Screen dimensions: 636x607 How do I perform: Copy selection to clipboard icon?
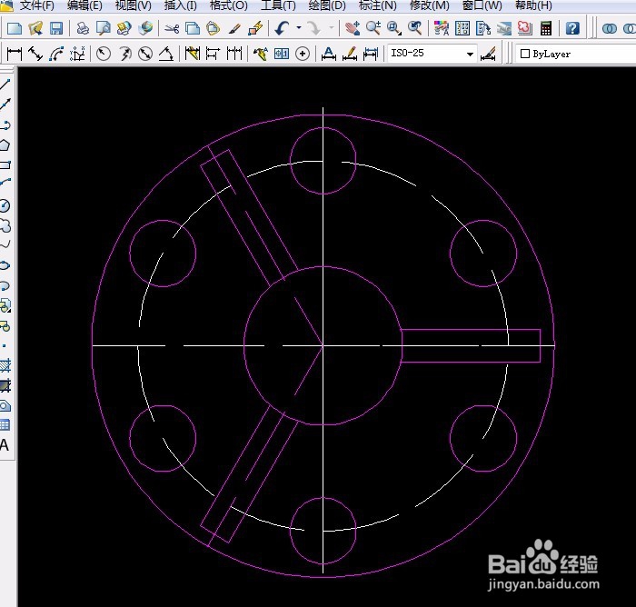[193, 28]
